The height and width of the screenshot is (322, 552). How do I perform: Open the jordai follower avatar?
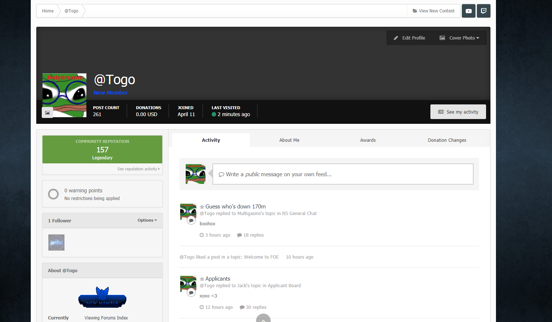[56, 243]
